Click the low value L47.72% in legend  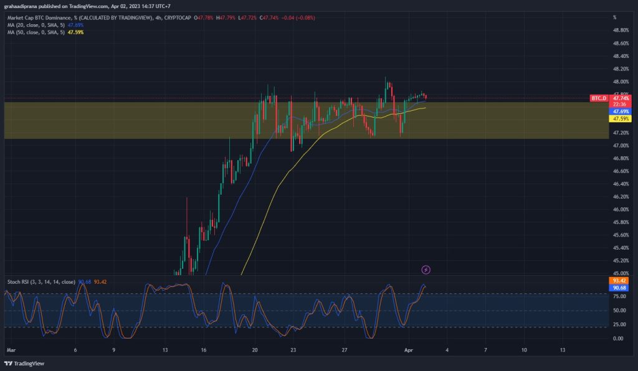click(x=247, y=18)
